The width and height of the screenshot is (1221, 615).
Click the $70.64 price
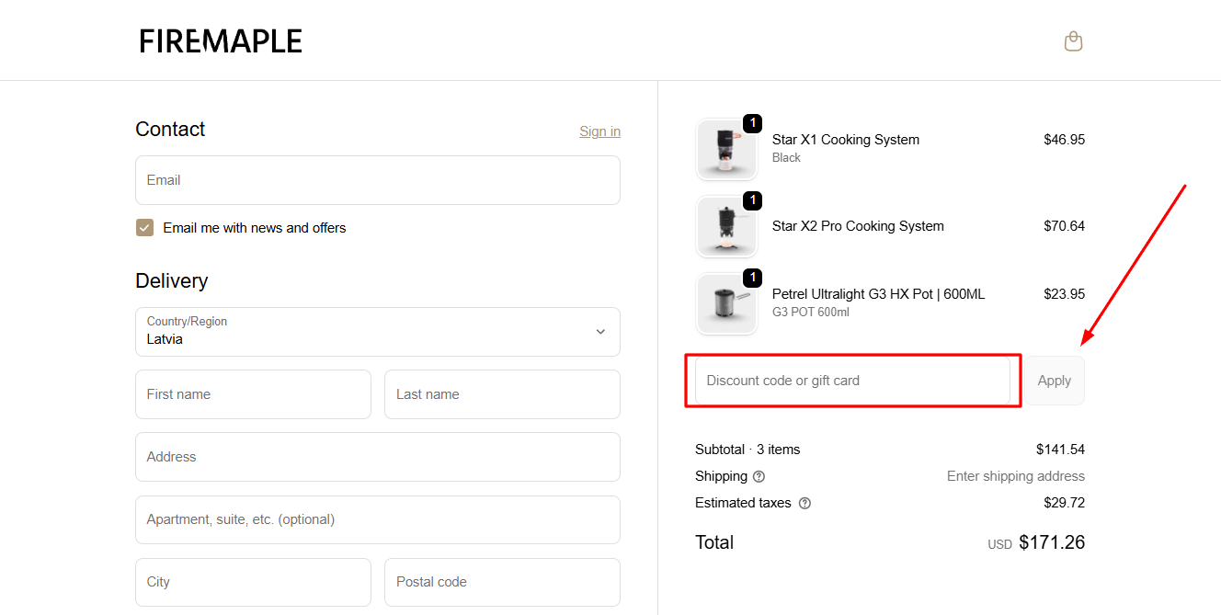tap(1064, 226)
